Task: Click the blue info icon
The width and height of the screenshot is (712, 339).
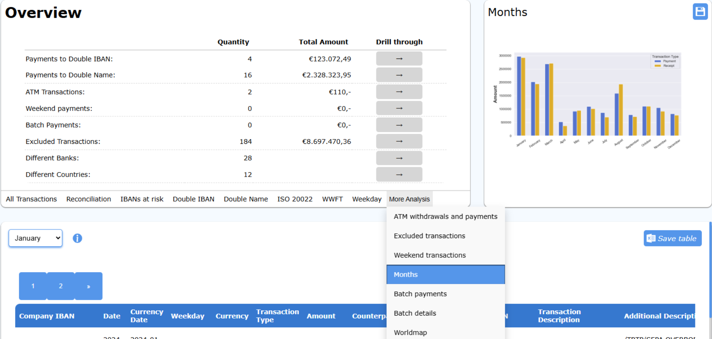Action: pos(77,238)
